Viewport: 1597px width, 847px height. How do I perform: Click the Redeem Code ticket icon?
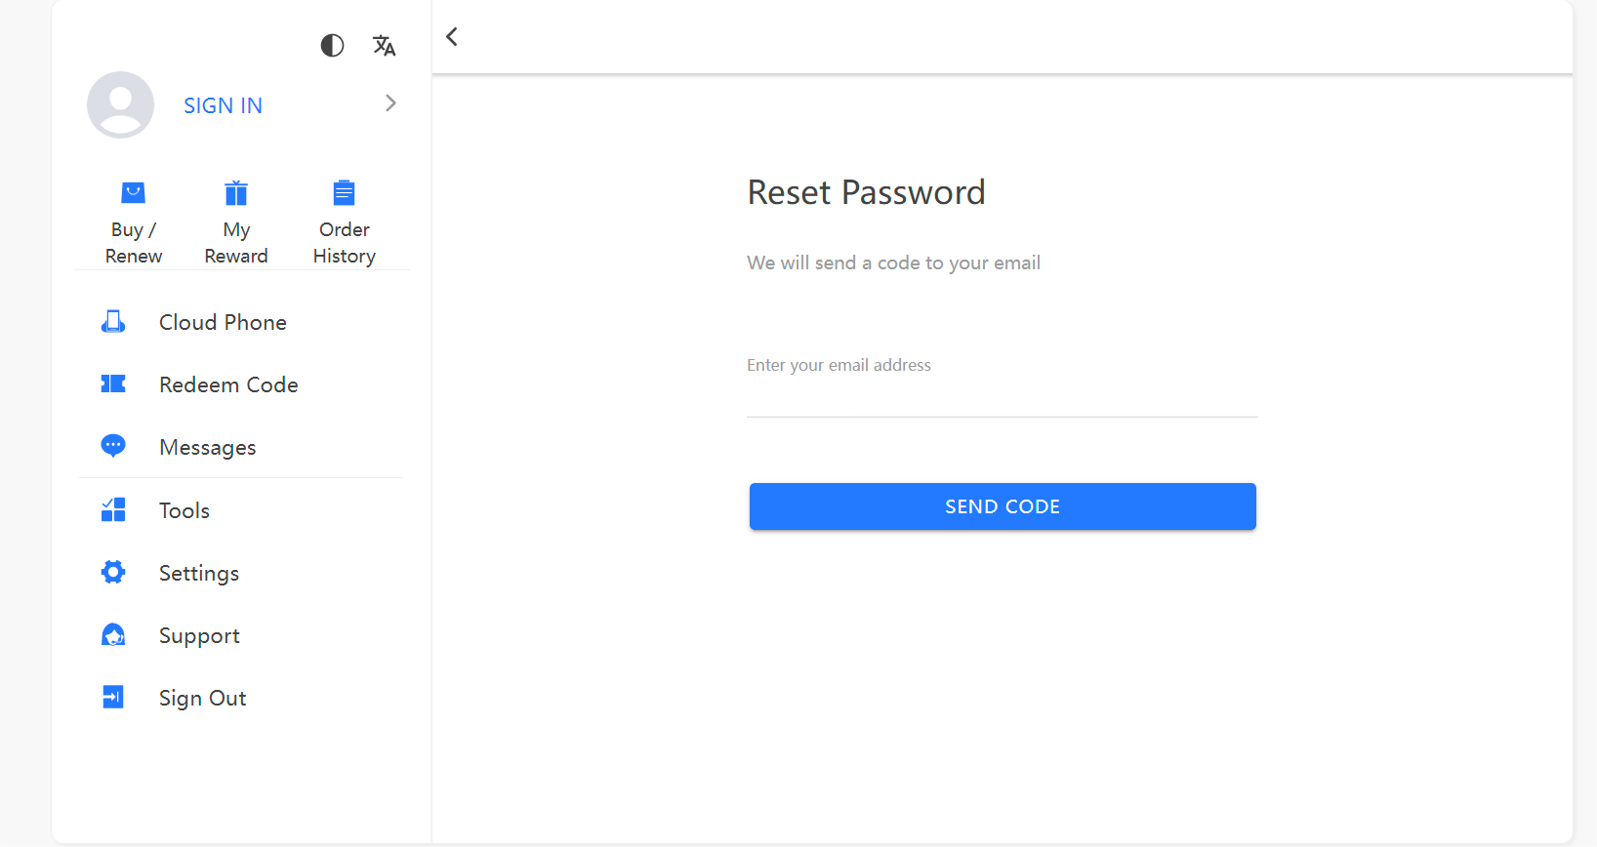tap(113, 383)
